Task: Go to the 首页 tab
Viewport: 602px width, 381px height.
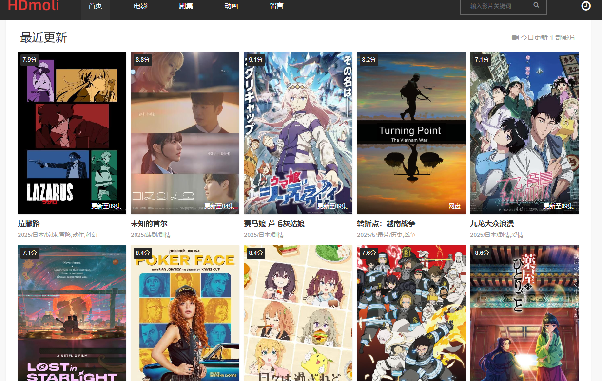Action: pyautogui.click(x=96, y=6)
